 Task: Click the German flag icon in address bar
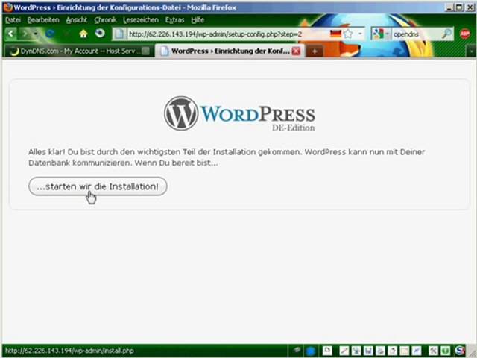coord(335,34)
